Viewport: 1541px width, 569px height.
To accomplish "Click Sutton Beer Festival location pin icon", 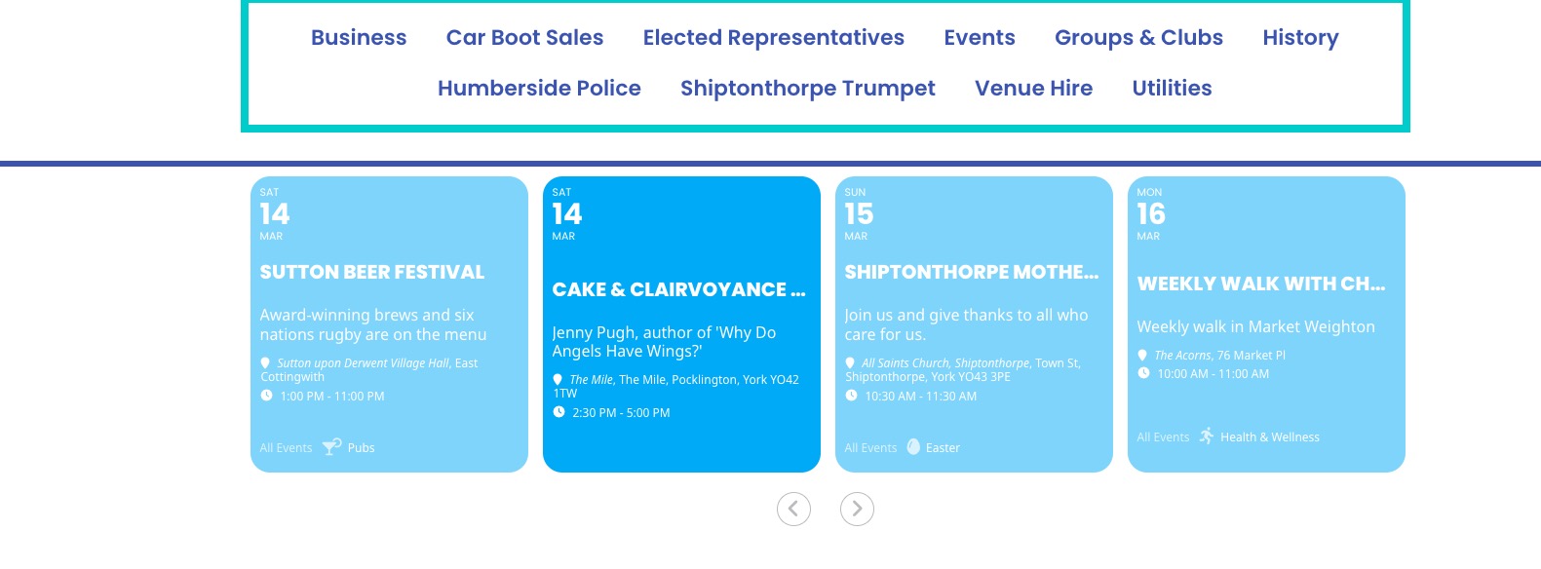I will pyautogui.click(x=265, y=362).
